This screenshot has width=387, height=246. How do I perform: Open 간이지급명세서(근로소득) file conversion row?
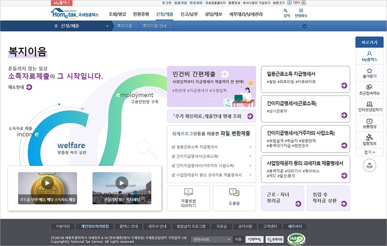click(x=212, y=156)
